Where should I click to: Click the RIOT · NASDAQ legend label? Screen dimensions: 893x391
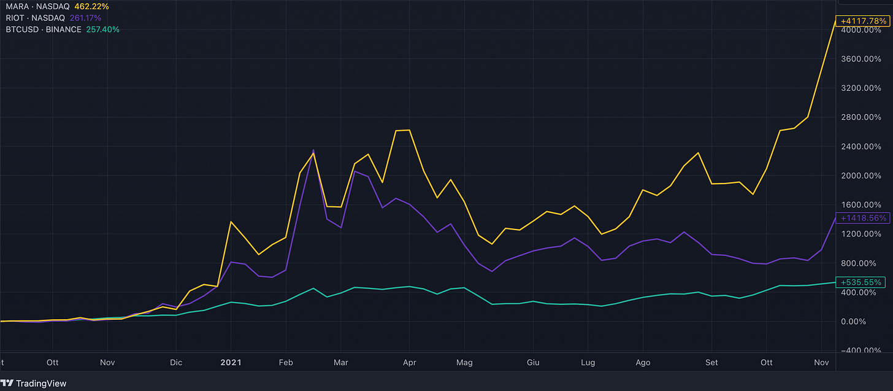(35, 18)
